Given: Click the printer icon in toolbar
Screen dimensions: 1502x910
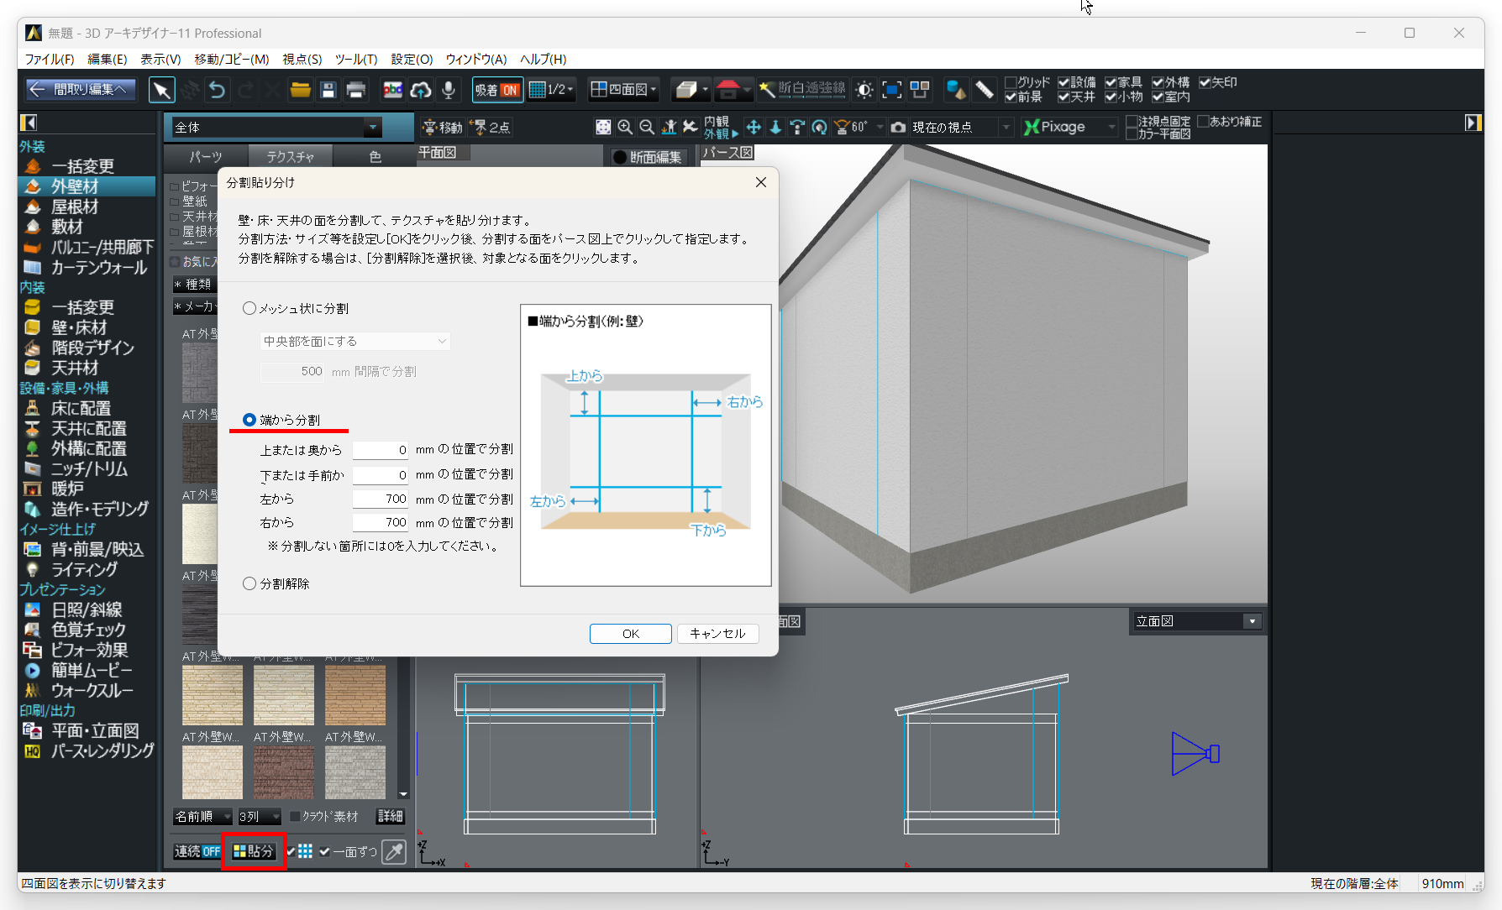Looking at the screenshot, I should (356, 90).
